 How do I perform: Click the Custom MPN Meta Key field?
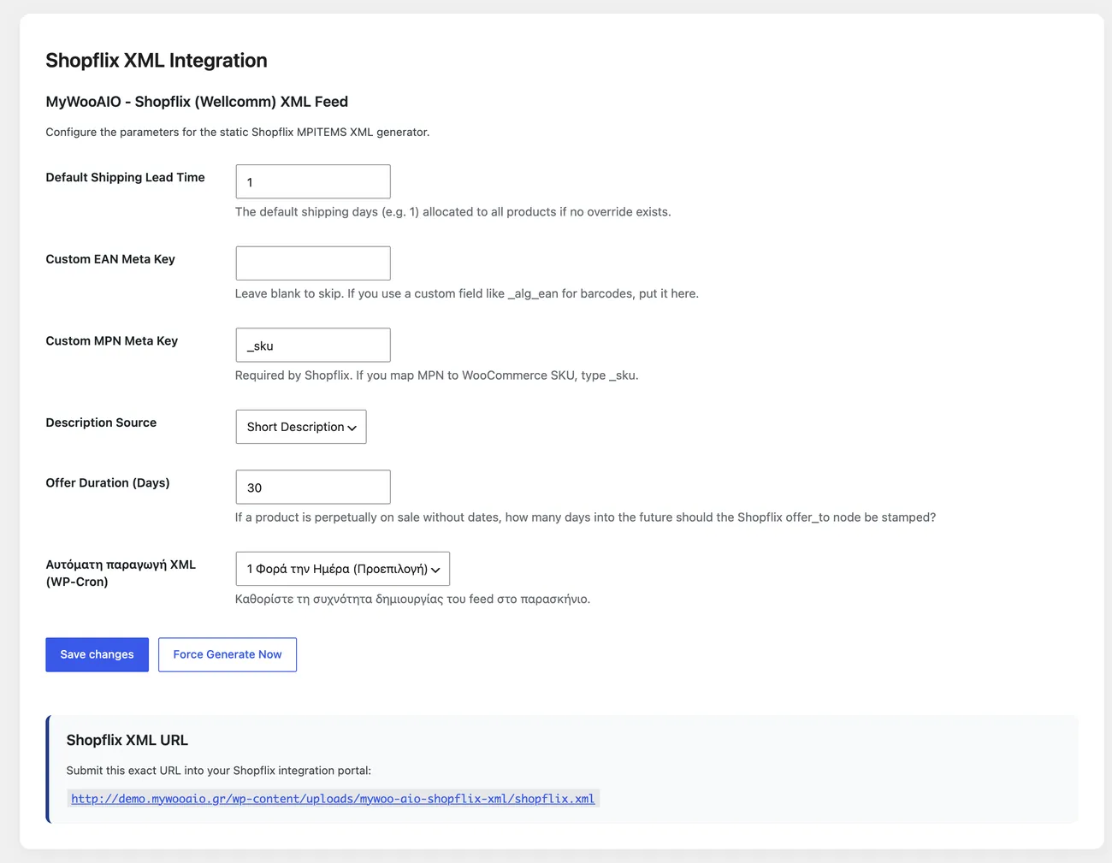(313, 345)
